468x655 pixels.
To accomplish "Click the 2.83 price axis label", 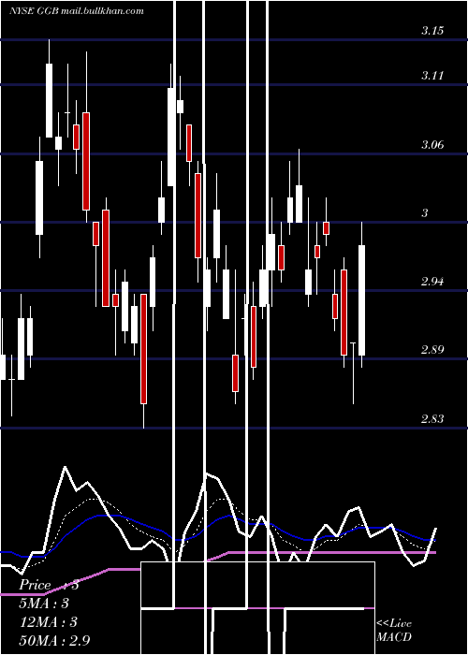I will (x=432, y=418).
